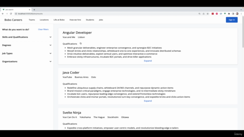Open the Java Coder job title

pyautogui.click(x=71, y=73)
